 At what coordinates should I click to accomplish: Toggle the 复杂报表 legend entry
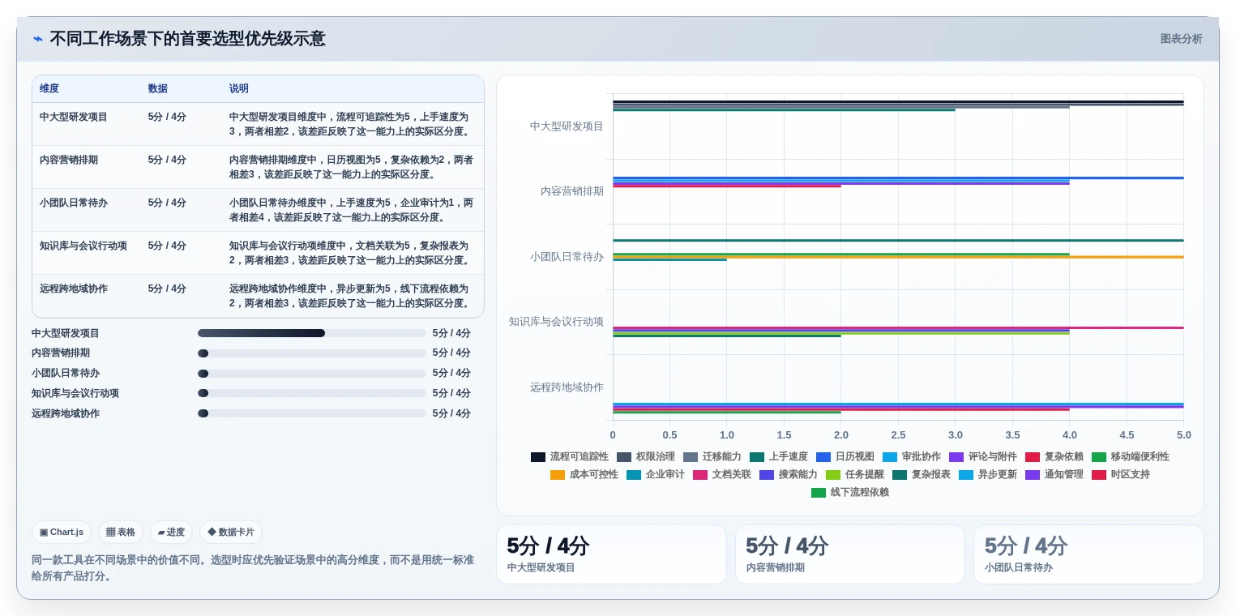coord(922,475)
